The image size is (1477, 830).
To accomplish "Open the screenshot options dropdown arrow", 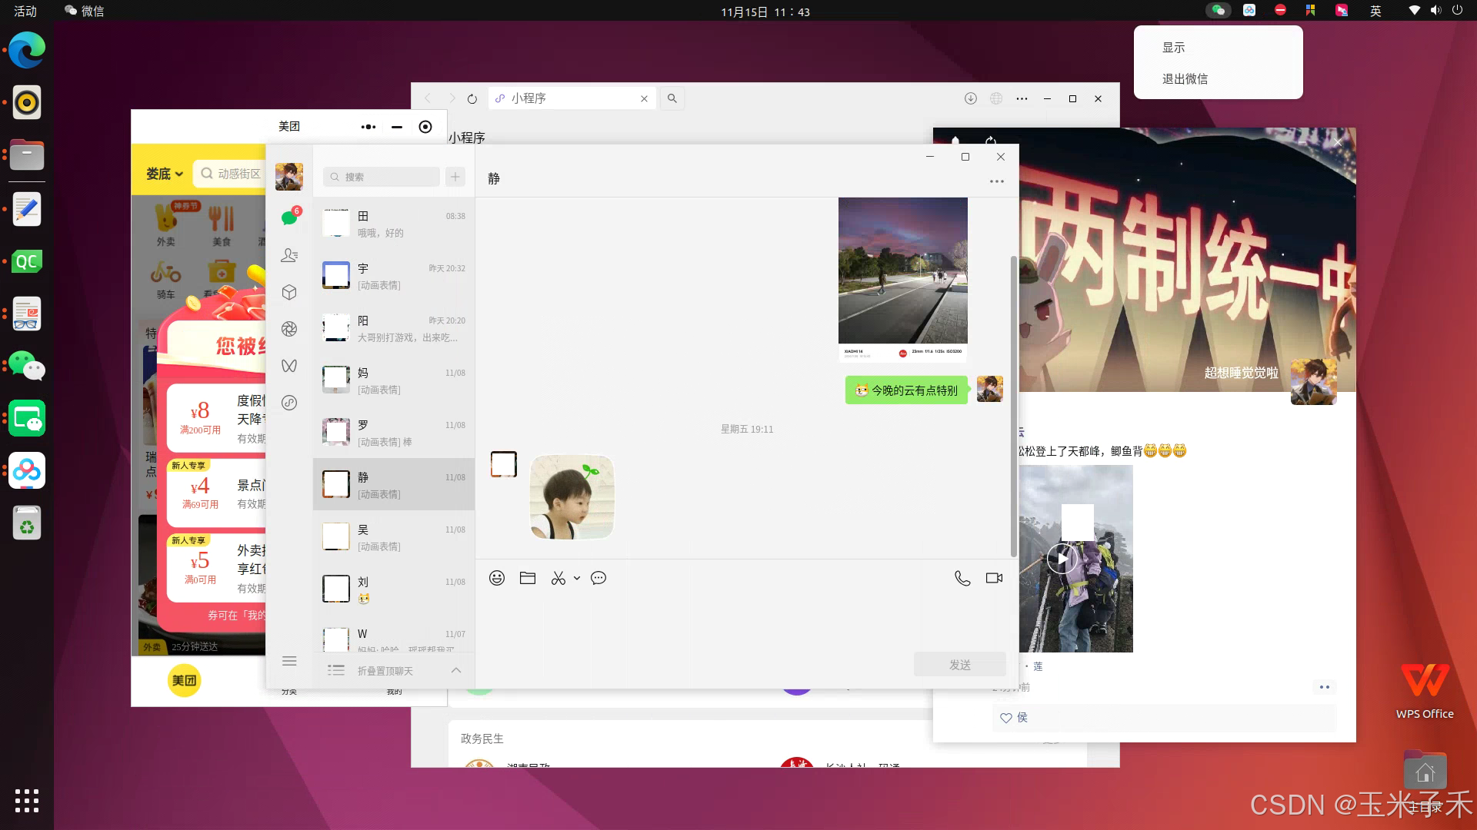I will pos(577,578).
